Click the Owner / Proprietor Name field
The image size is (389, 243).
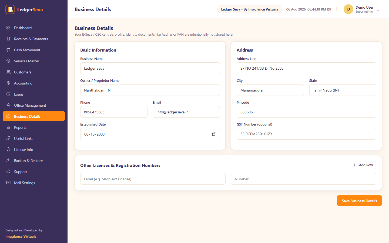(150, 90)
